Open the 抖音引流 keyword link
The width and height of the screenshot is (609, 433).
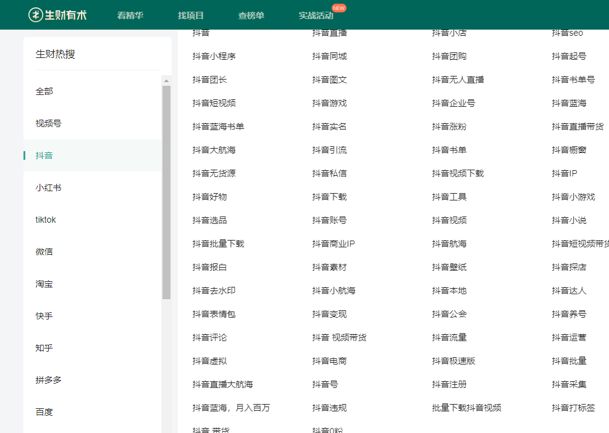(x=329, y=150)
